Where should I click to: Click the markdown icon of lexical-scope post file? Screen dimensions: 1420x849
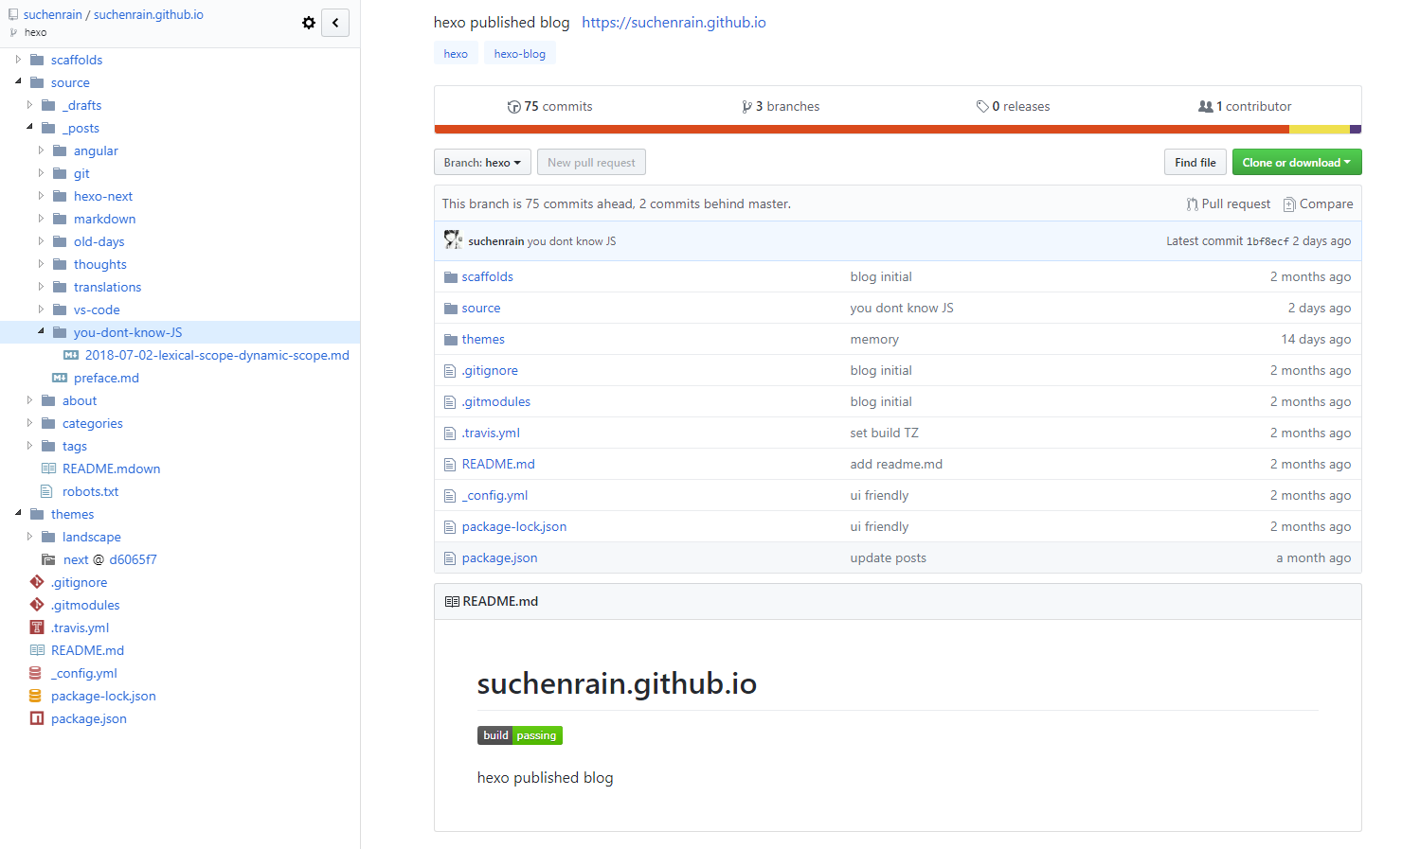click(x=71, y=355)
